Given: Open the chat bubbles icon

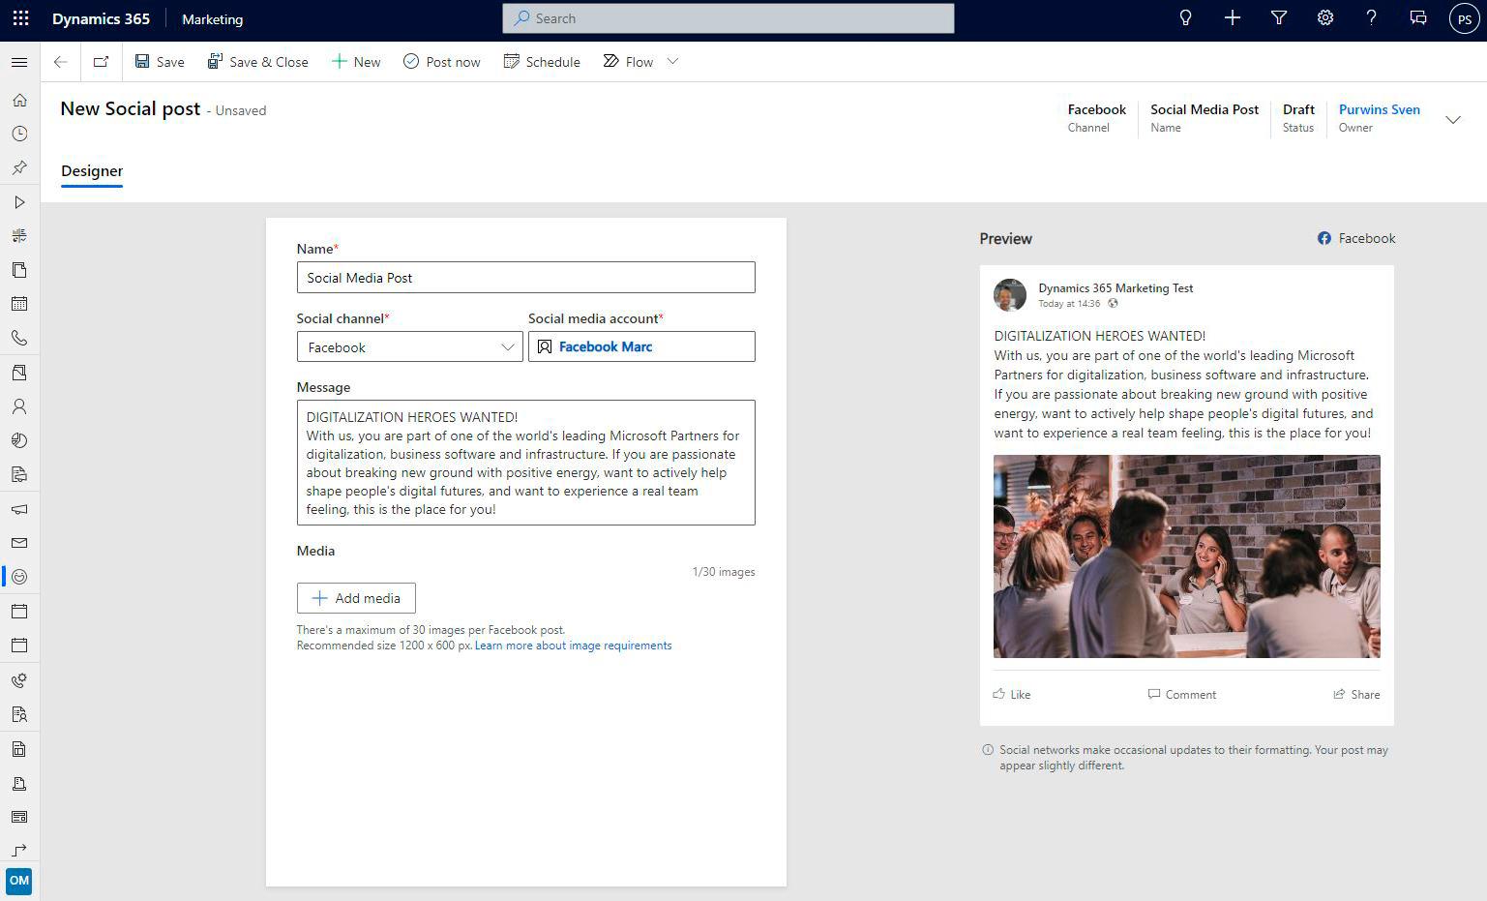Looking at the screenshot, I should (x=1417, y=17).
